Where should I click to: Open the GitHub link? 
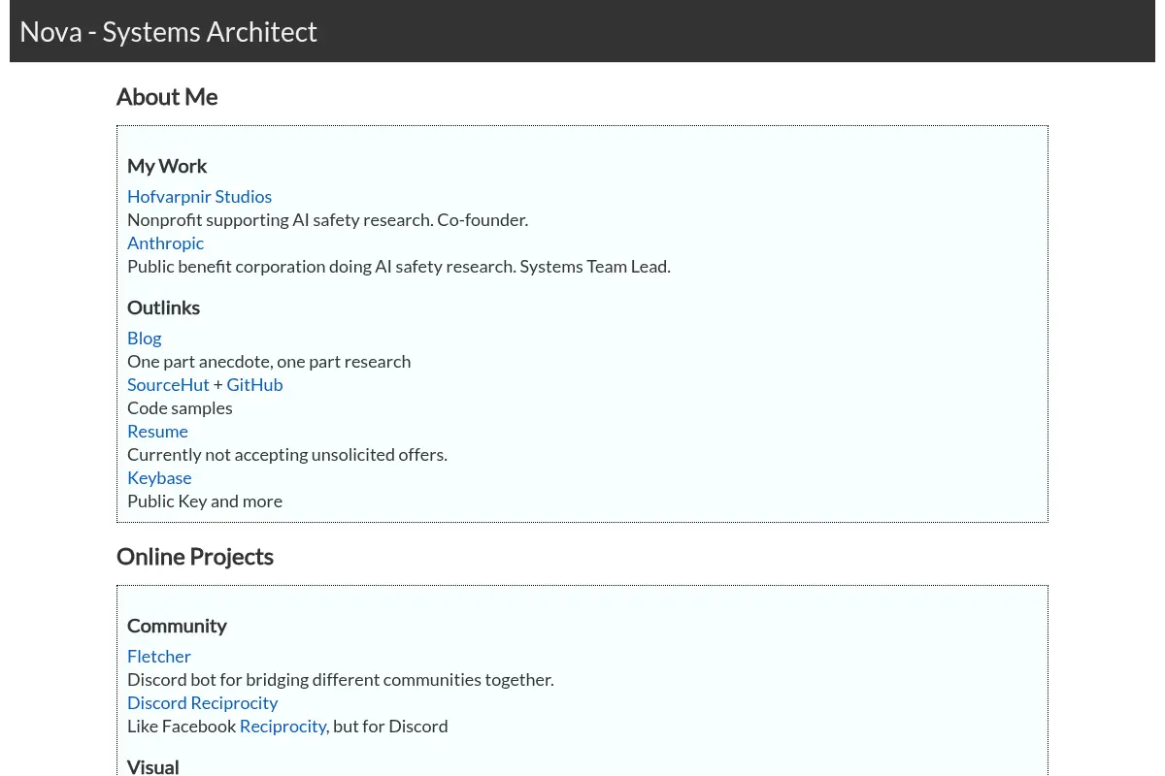pyautogui.click(x=254, y=384)
